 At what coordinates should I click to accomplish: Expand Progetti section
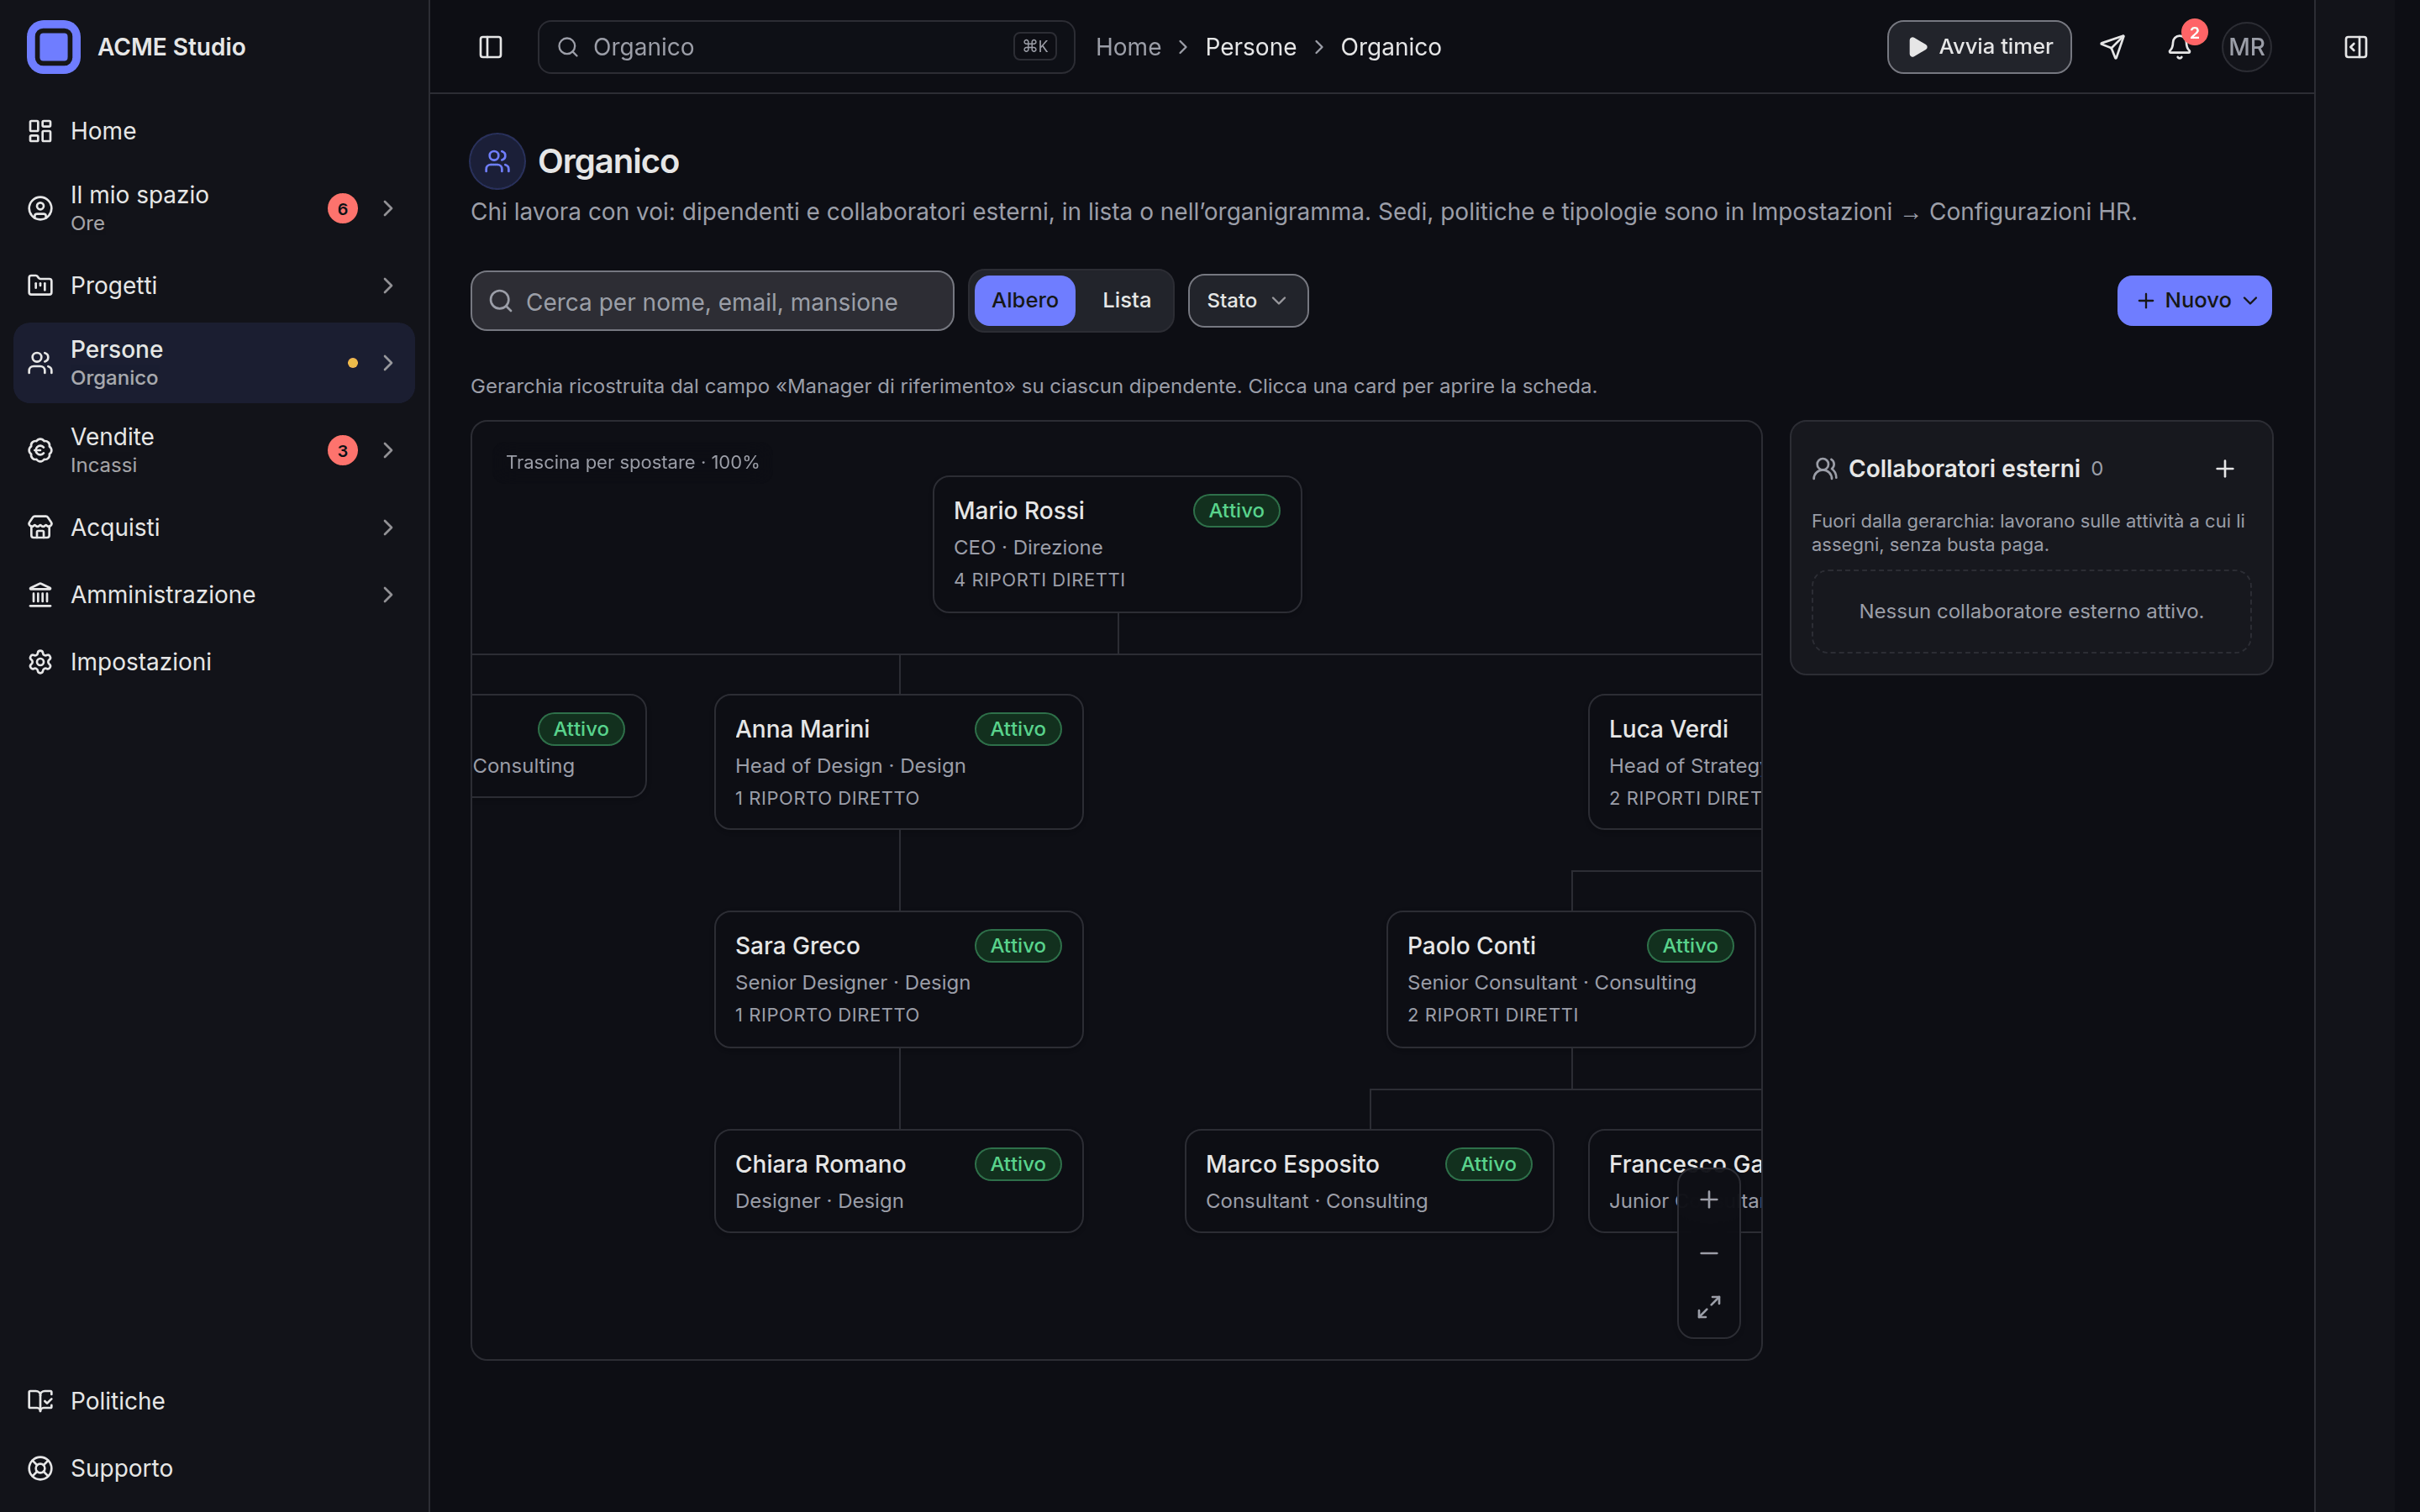(x=388, y=286)
